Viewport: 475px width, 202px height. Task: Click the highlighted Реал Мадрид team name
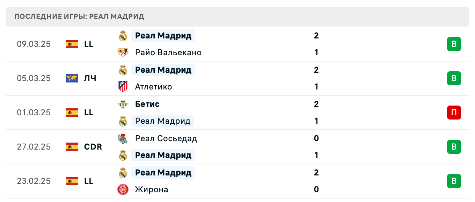click(x=163, y=36)
